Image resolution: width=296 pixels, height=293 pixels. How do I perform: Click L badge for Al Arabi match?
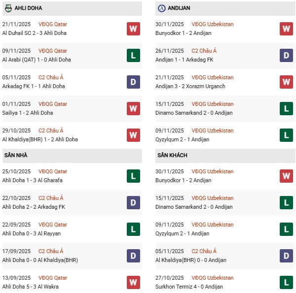tap(133, 55)
